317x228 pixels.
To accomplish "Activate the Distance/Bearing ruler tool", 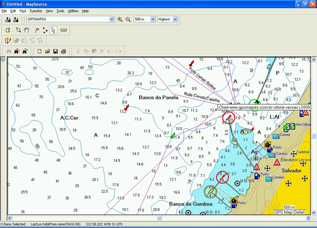I will [64, 30].
